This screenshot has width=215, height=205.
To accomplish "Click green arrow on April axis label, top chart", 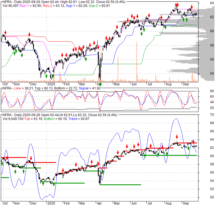I will tap(100, 84).
